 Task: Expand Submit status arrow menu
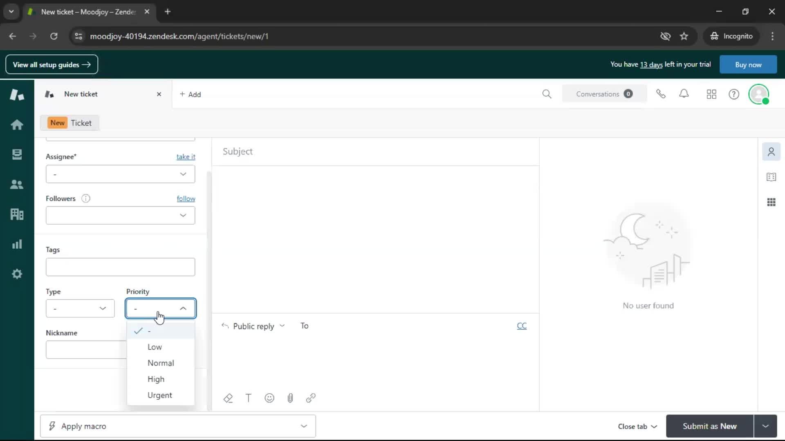tap(765, 426)
